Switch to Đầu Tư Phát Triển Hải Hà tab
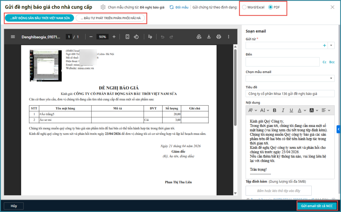Viewport: 341px width, 212px height. pos(110,18)
